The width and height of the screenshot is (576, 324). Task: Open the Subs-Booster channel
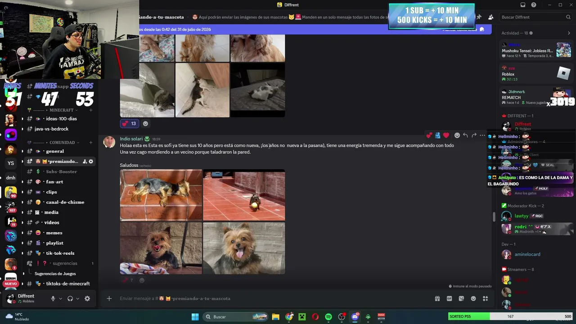click(x=60, y=171)
